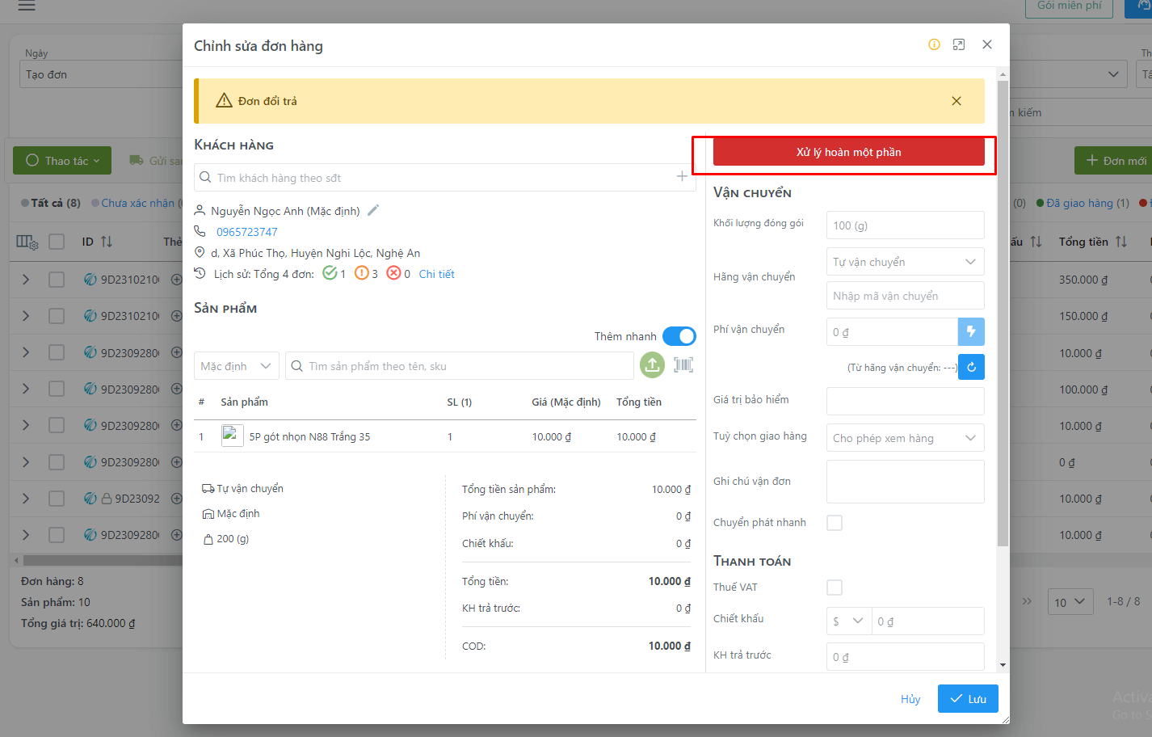Open the Tạo đơn date type dropdown
The width and height of the screenshot is (1152, 737).
tap(100, 74)
